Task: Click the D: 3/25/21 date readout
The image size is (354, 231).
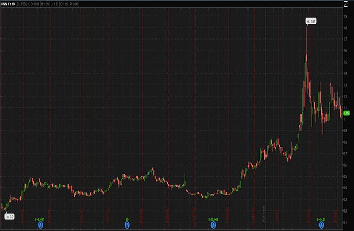Action: [23, 4]
